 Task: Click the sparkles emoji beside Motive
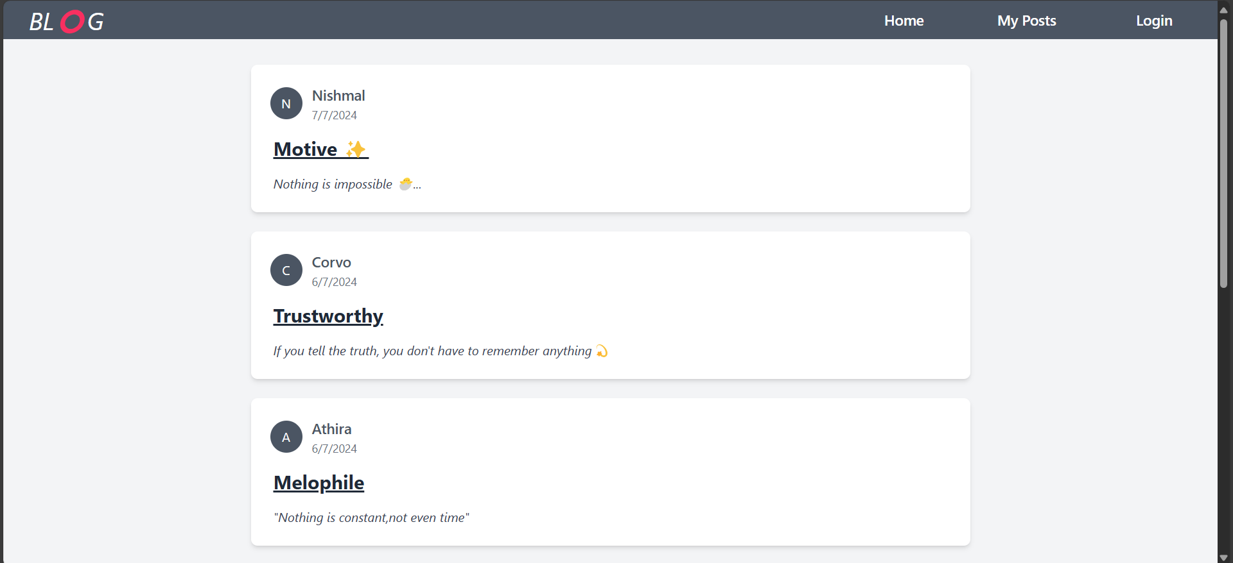355,149
